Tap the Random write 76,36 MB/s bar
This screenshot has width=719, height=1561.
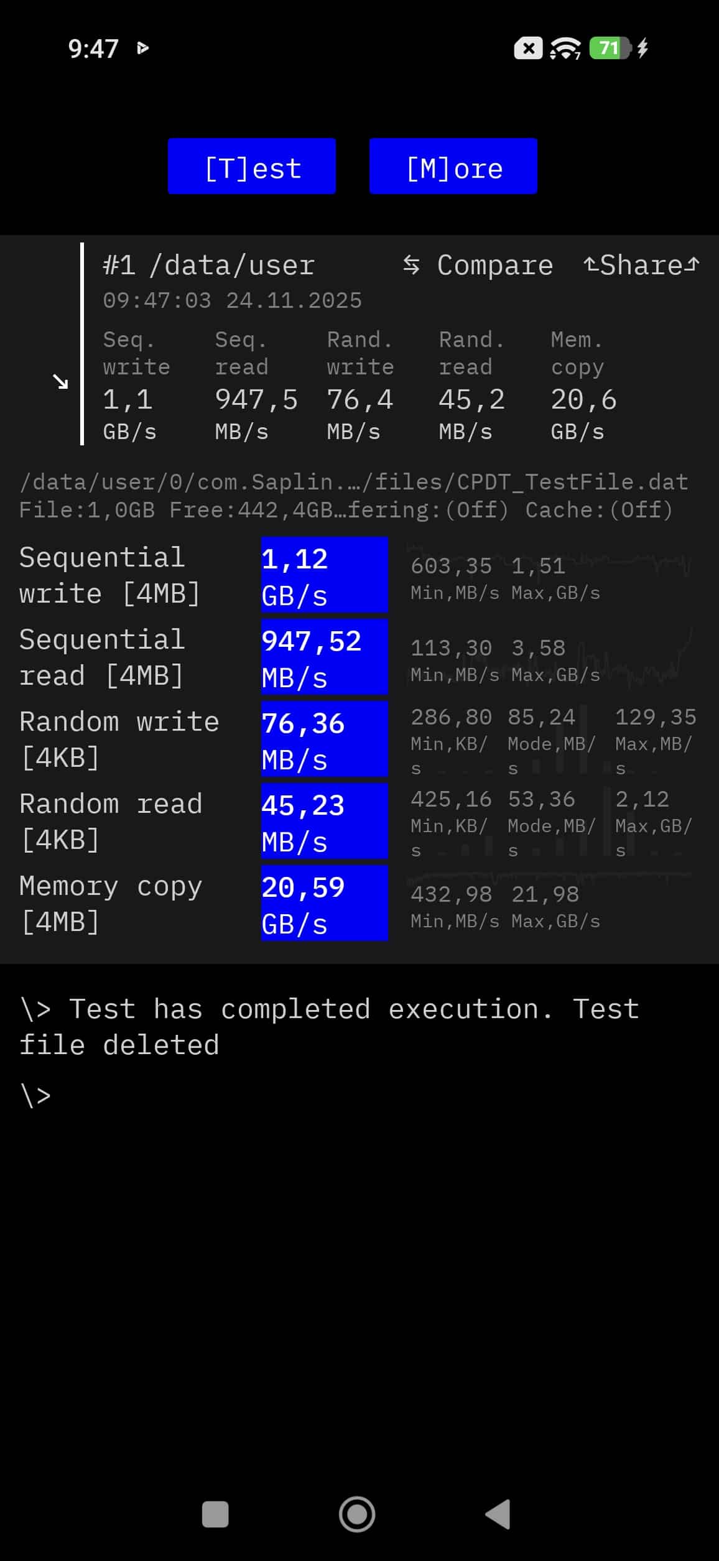324,739
